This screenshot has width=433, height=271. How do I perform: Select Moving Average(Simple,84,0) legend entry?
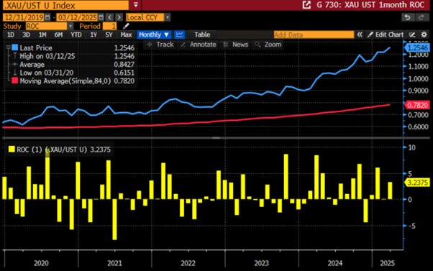[65, 81]
